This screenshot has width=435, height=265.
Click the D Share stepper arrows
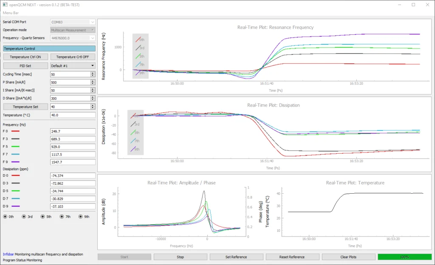[93, 99]
